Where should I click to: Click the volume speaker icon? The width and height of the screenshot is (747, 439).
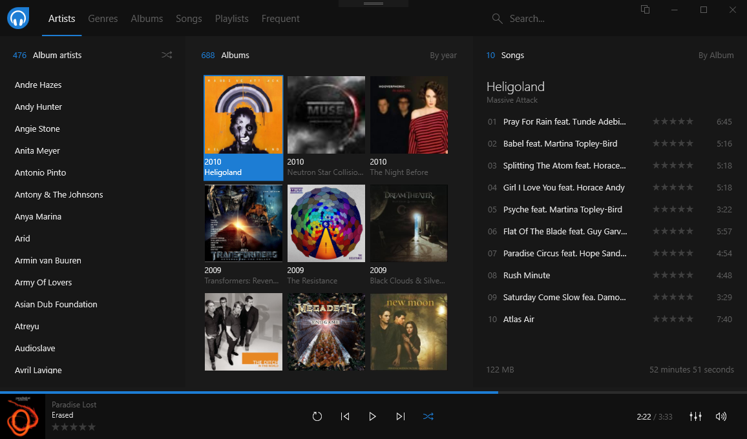coord(721,416)
